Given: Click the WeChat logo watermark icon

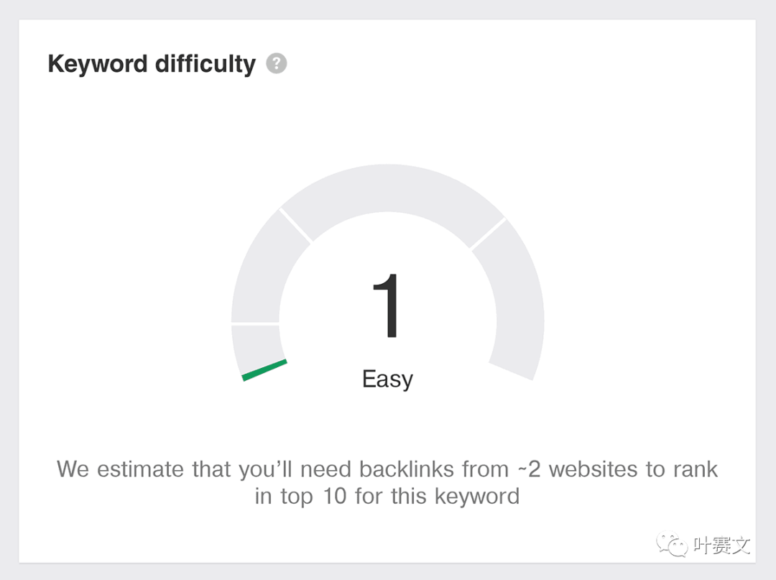Looking at the screenshot, I should [672, 544].
